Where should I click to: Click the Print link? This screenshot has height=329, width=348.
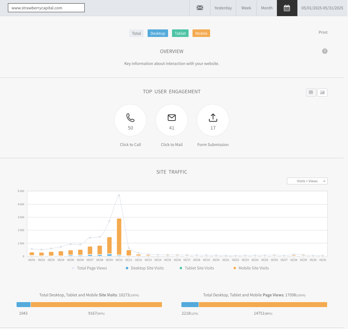(323, 32)
